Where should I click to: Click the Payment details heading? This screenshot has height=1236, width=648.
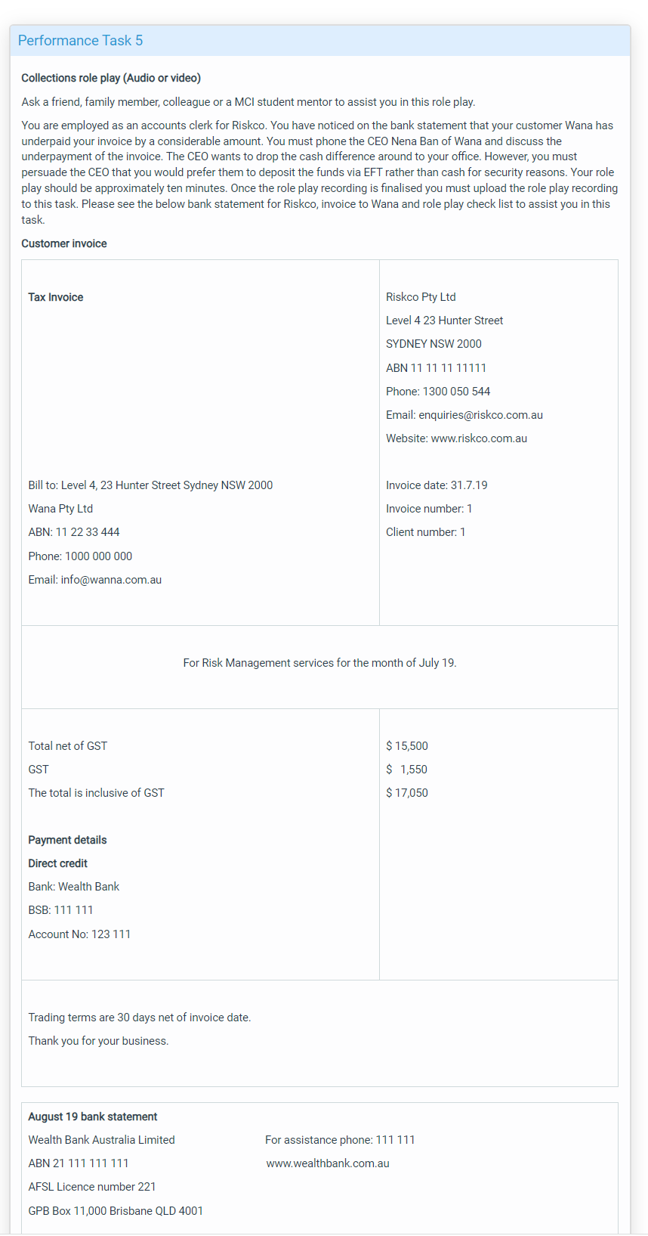pyautogui.click(x=67, y=840)
